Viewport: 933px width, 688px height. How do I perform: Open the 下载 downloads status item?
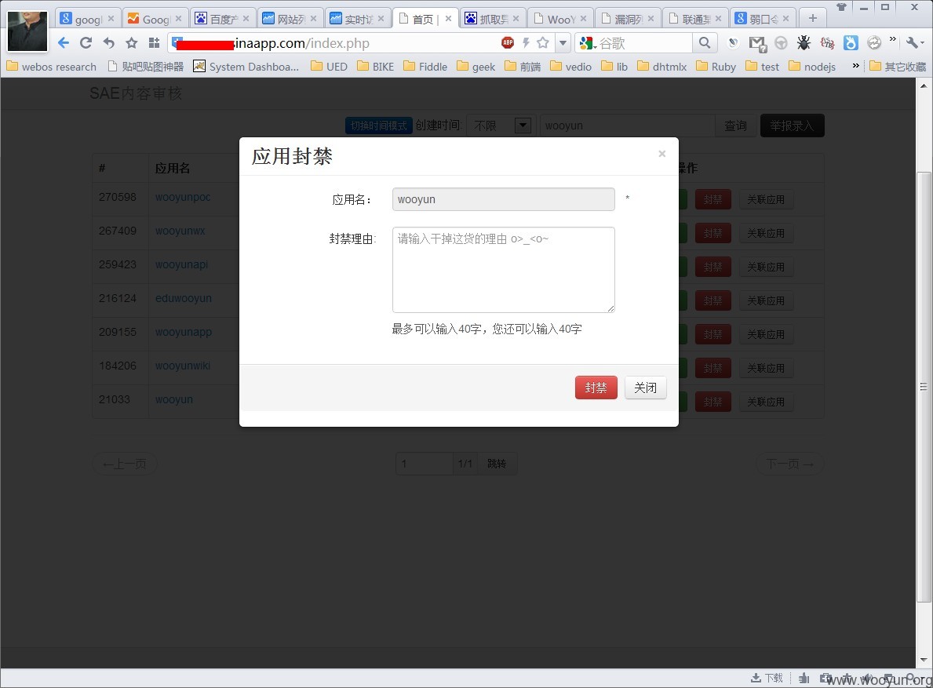767,678
